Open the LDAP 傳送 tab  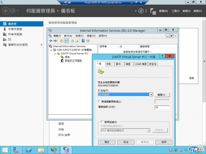coord(141,64)
